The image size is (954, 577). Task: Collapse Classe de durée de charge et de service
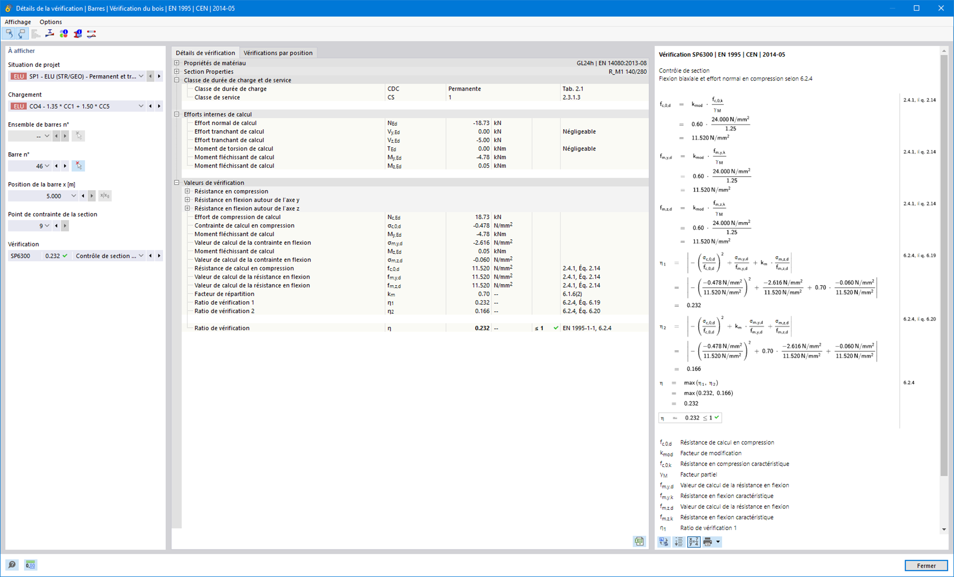[x=177, y=80]
